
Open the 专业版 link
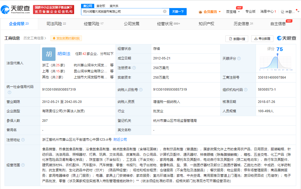click(x=250, y=11)
